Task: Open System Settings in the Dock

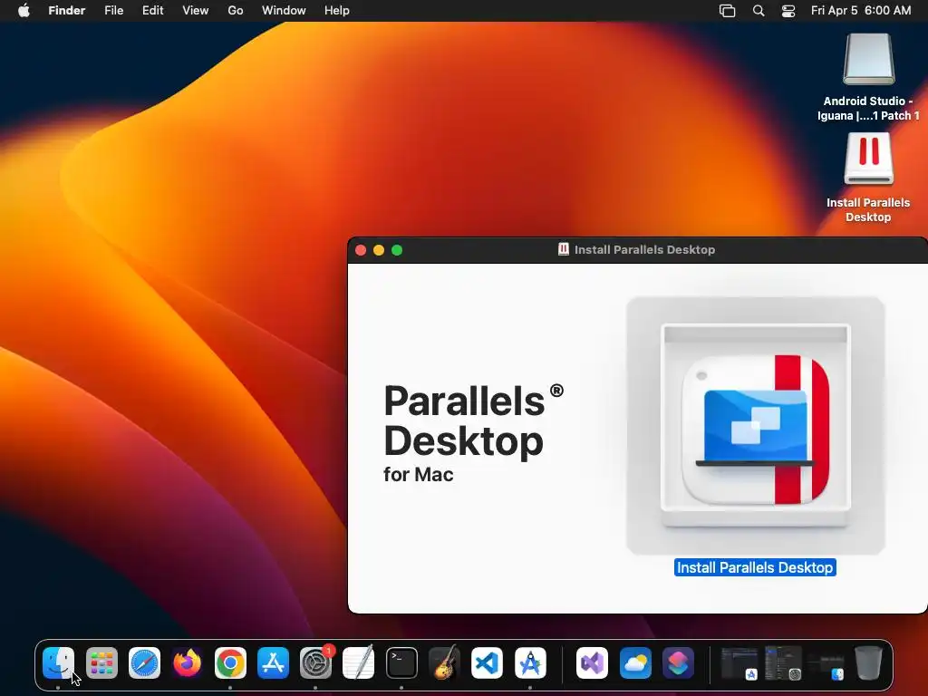Action: tap(316, 662)
